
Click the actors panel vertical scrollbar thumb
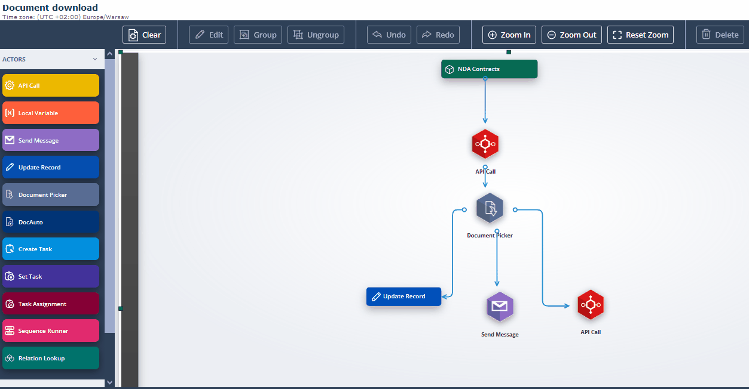pos(109,196)
